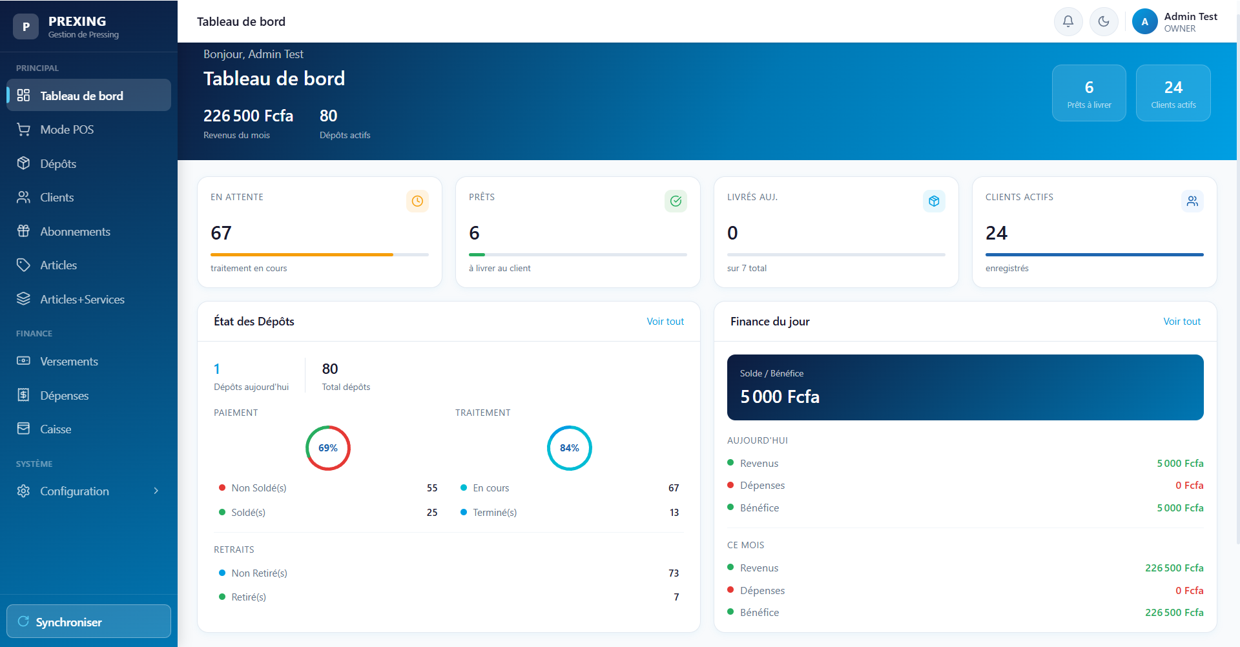This screenshot has width=1240, height=647.
Task: Select the Caisse menu item
Action: [89, 429]
